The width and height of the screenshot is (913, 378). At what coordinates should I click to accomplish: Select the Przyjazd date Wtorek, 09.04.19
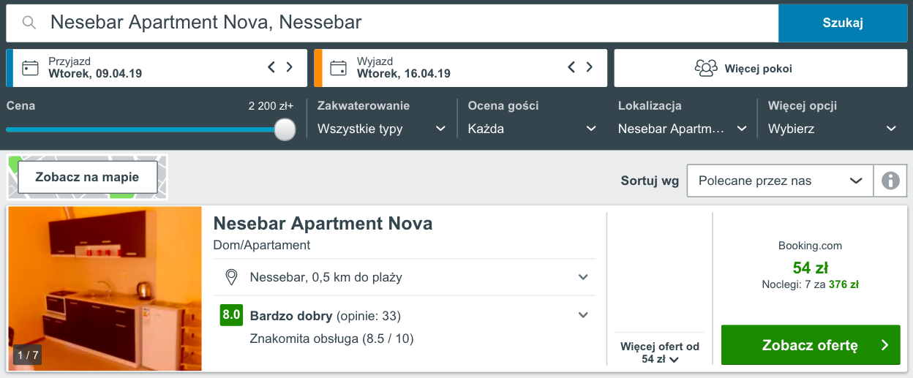[95, 74]
